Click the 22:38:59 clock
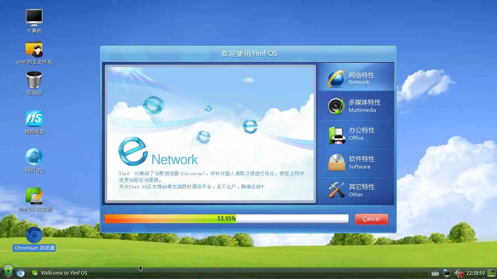The height and width of the screenshot is (279, 497). [x=475, y=273]
